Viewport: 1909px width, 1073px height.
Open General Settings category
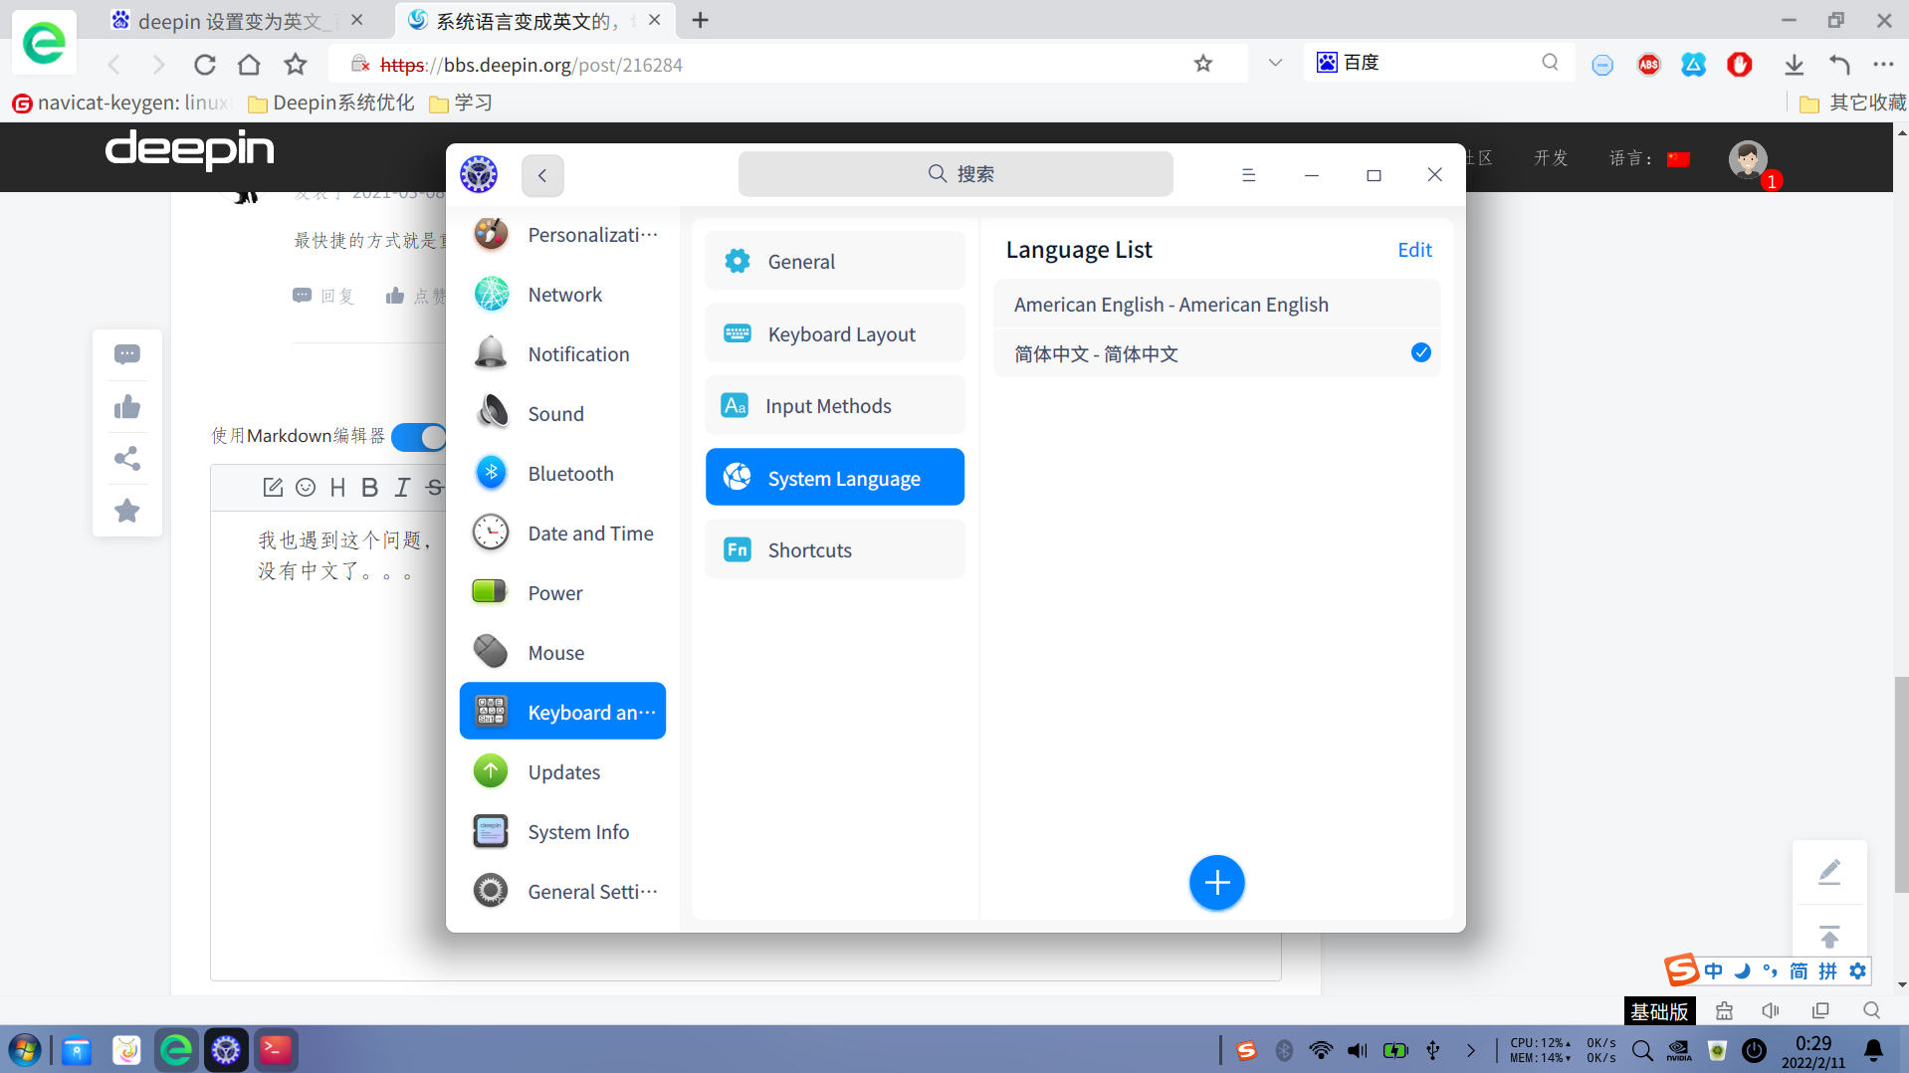pyautogui.click(x=562, y=892)
